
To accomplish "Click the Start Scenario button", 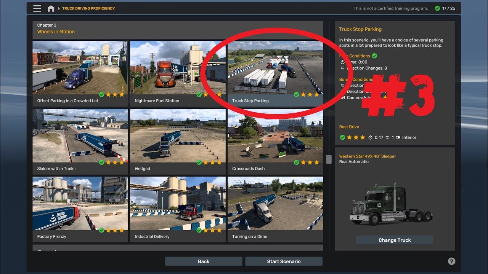I will pos(284,261).
